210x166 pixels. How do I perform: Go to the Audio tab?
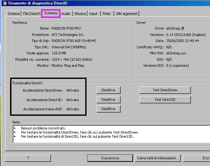[66, 14]
